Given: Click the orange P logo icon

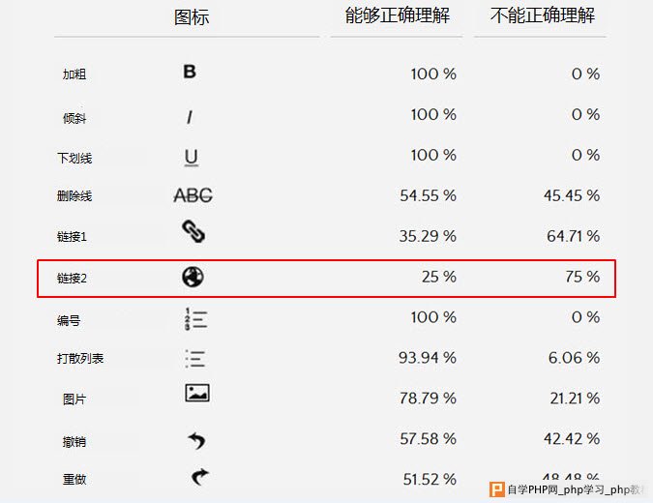Looking at the screenshot, I should point(497,489).
